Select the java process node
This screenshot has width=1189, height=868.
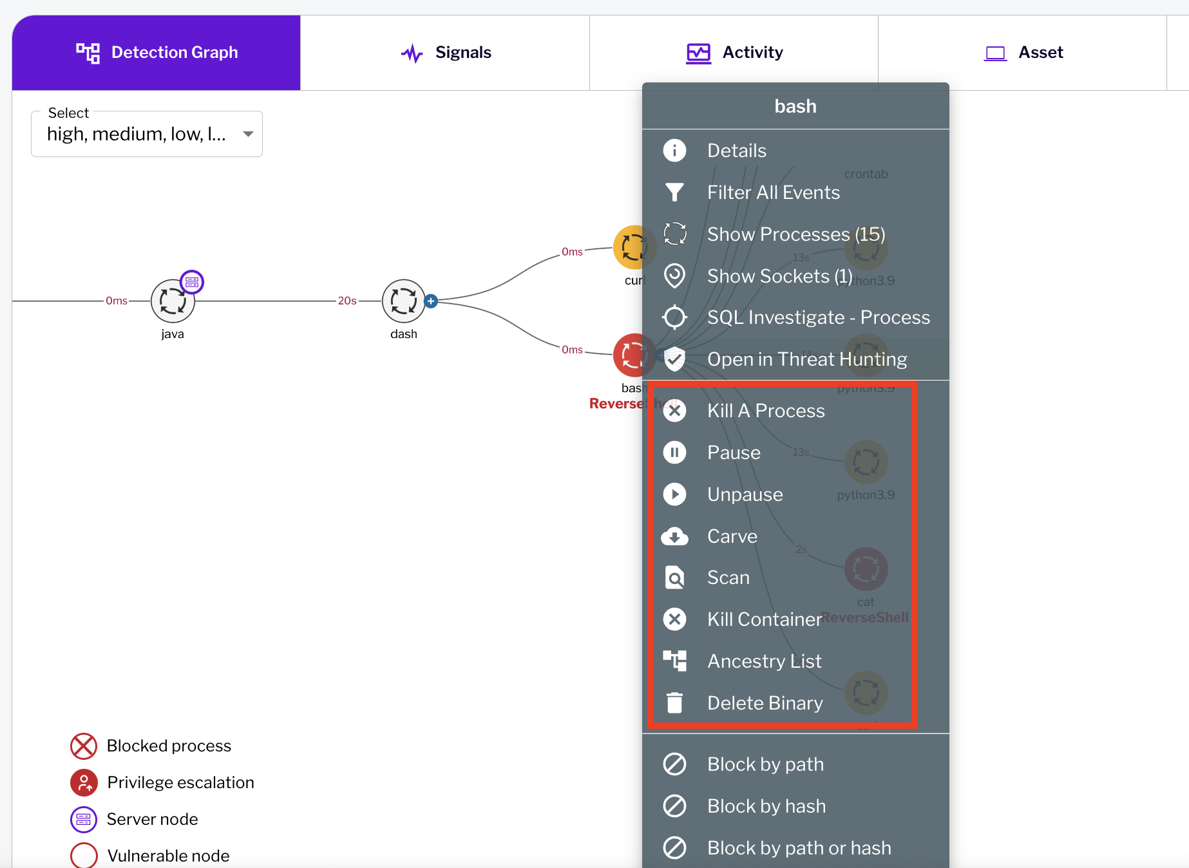(x=173, y=301)
